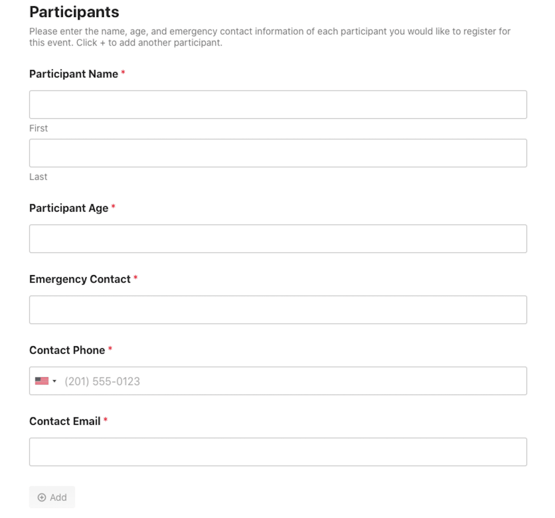The width and height of the screenshot is (555, 518).
Task: Click the Emergency Contact text field
Action: pos(277,309)
